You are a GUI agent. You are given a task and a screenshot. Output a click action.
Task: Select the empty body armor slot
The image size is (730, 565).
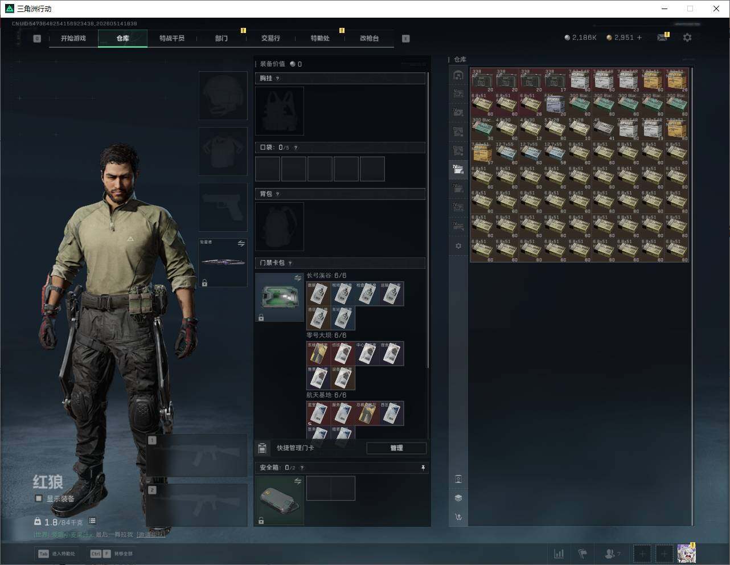tap(223, 152)
